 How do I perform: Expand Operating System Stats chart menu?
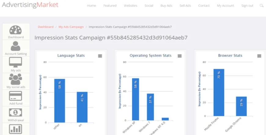pyautogui.click(x=179, y=56)
